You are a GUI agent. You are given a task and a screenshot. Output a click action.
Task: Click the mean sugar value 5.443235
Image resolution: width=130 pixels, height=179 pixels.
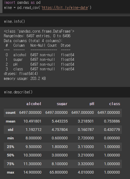pyautogui.click(x=60, y=121)
